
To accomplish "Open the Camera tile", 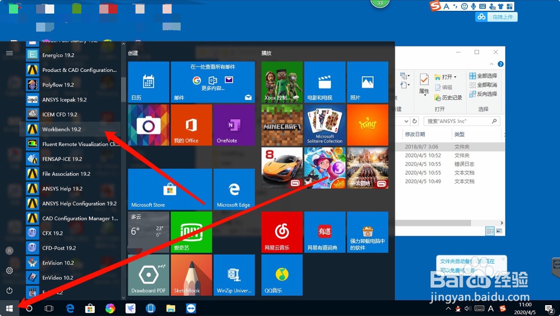I will [149, 125].
